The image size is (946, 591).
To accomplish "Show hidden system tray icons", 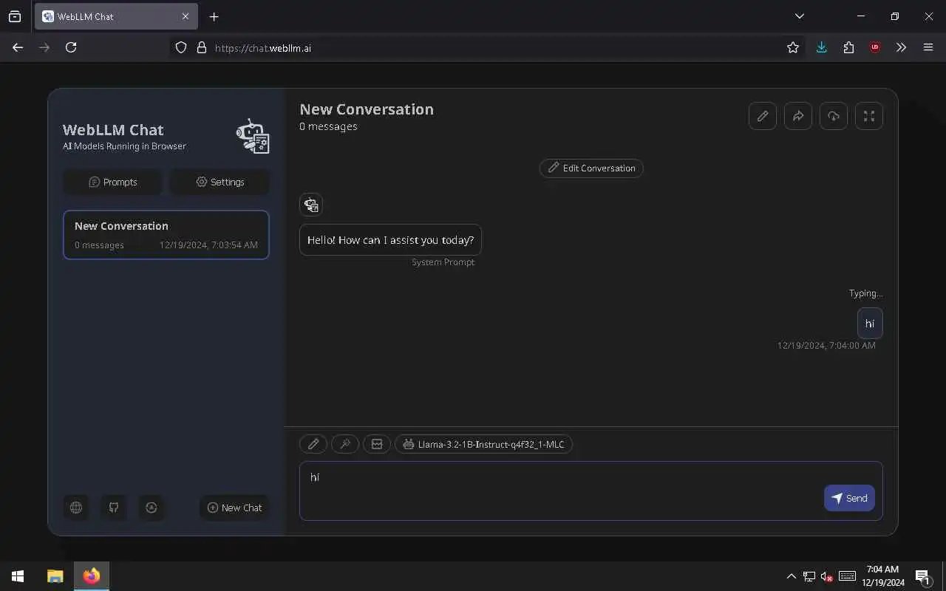I will click(792, 576).
